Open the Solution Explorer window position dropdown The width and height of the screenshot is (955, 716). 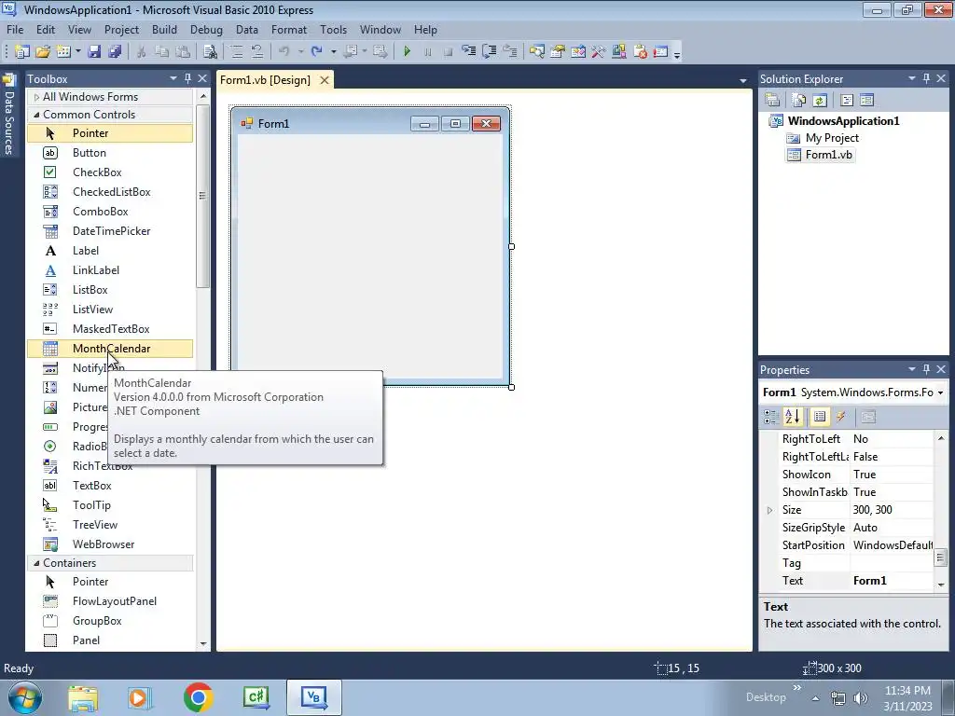click(x=912, y=78)
